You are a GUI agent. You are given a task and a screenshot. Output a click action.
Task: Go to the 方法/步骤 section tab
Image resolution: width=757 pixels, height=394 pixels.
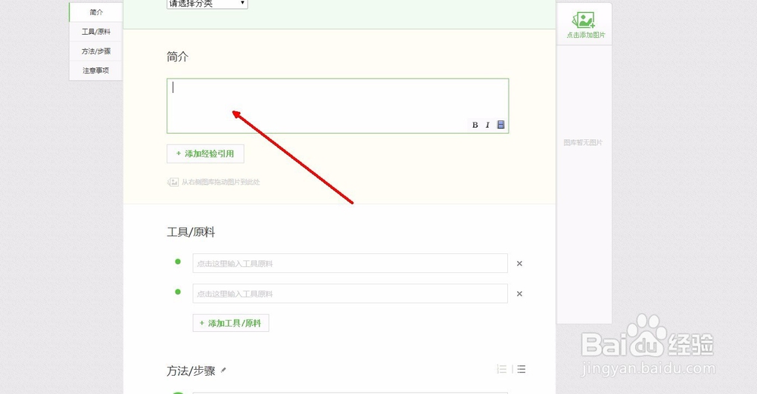pyautogui.click(x=96, y=51)
